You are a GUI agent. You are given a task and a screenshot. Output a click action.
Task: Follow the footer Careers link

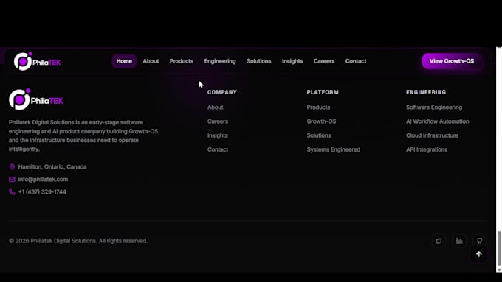[218, 121]
